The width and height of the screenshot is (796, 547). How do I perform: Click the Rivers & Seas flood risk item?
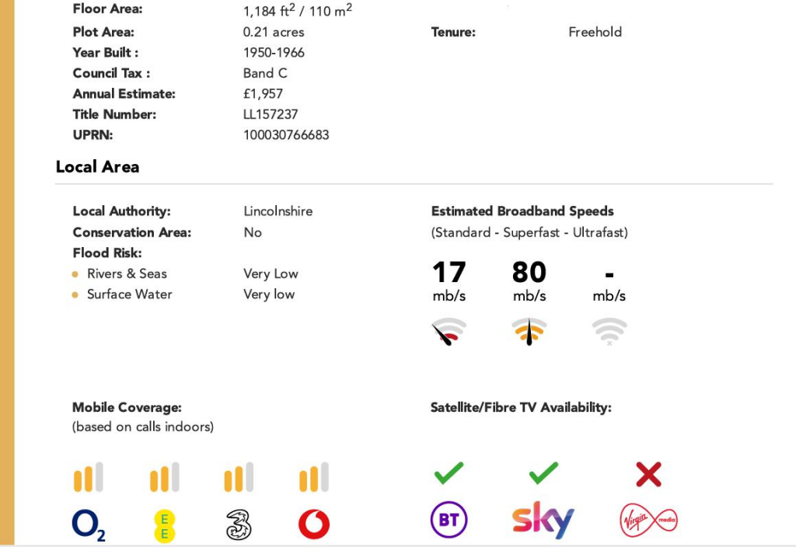point(127,273)
